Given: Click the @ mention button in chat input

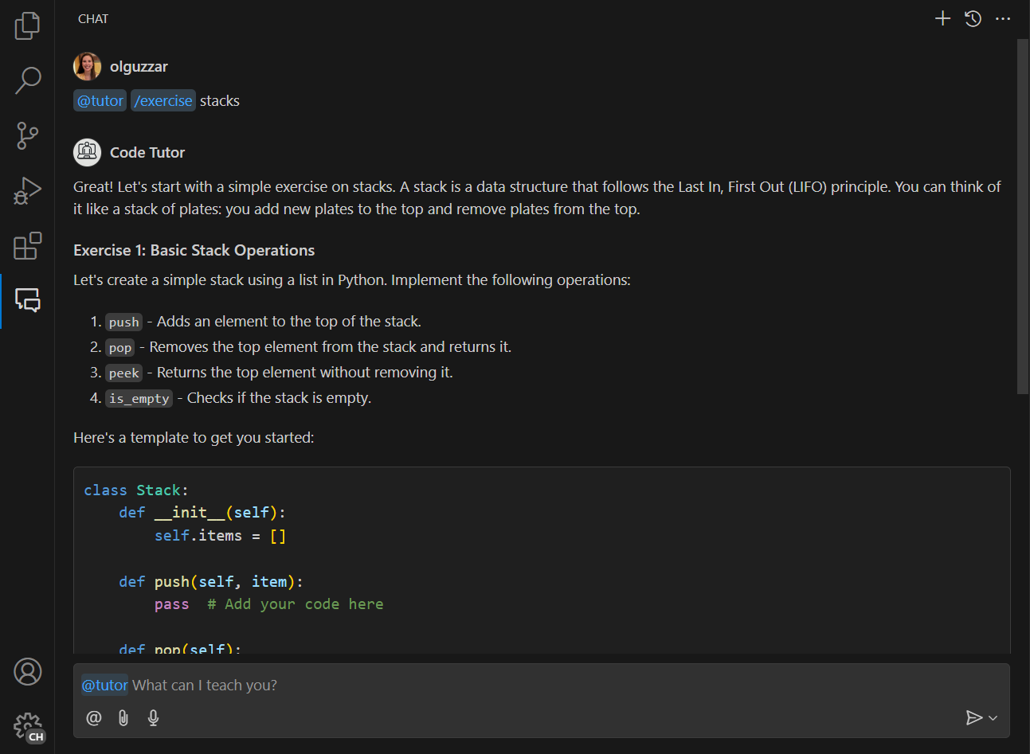Looking at the screenshot, I should (94, 717).
